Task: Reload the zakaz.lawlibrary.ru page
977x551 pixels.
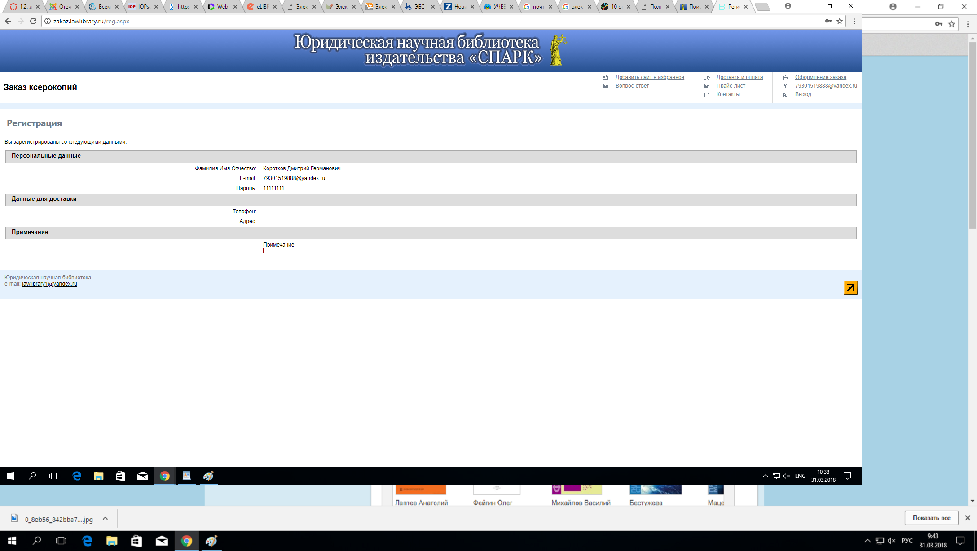Action: click(33, 21)
